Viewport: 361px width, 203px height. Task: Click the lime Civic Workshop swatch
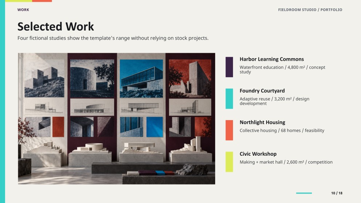(x=229, y=162)
